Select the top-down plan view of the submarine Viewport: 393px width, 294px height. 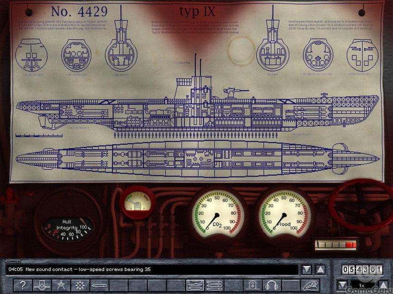(198, 158)
